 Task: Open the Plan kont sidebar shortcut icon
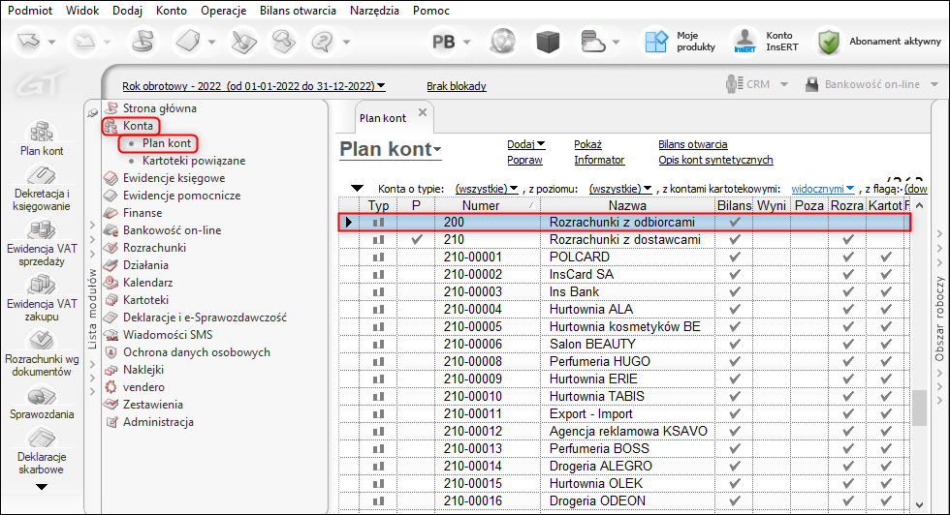click(41, 132)
